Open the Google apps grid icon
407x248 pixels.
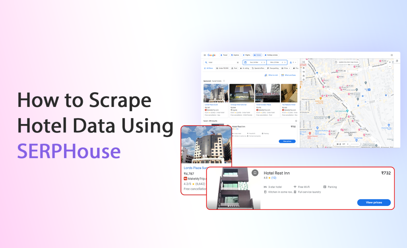(x=391, y=55)
